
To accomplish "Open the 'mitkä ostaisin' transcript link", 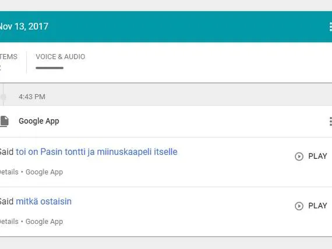I will (x=44, y=201).
